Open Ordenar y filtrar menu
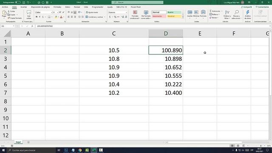Image resolution: width=272 pixels, height=153 pixels. [227, 14]
